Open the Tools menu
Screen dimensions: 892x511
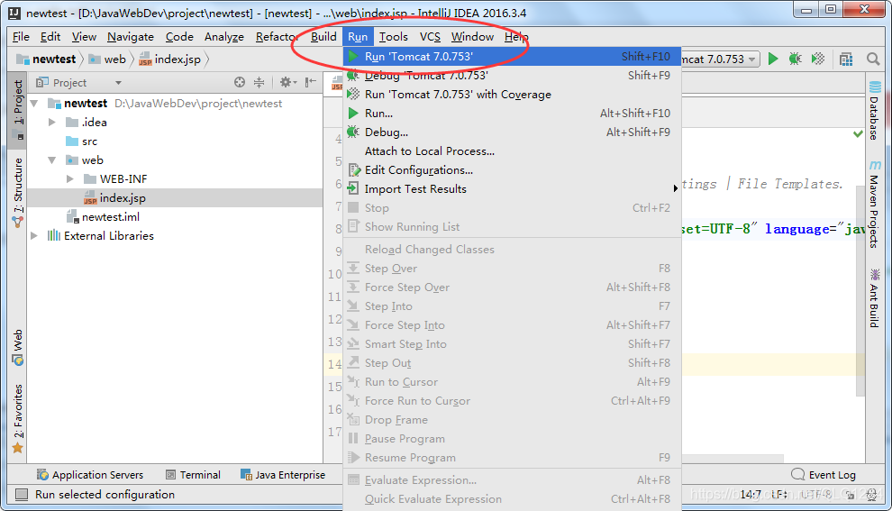[393, 36]
